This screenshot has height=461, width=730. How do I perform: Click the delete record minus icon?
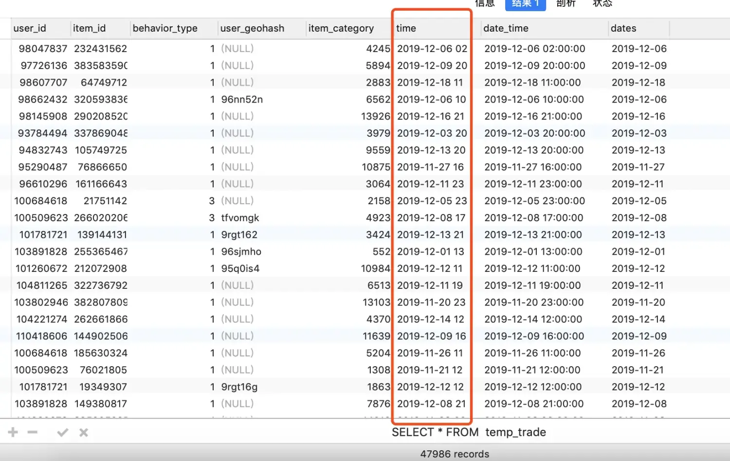click(33, 432)
